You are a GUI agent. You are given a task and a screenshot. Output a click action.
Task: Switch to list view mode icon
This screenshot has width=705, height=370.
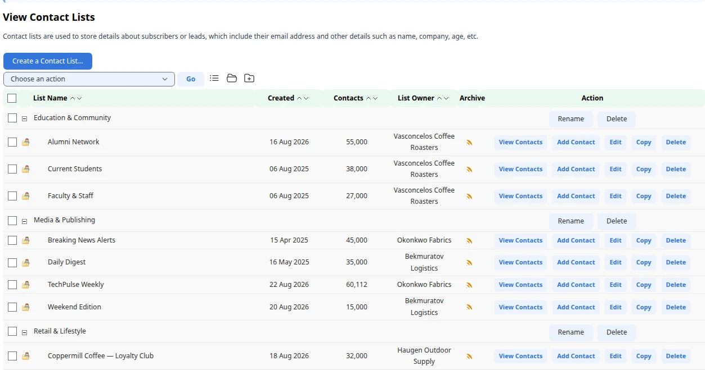click(x=214, y=79)
